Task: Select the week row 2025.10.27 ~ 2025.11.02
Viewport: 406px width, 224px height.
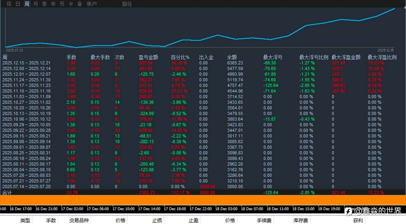Action: [x=203, y=102]
